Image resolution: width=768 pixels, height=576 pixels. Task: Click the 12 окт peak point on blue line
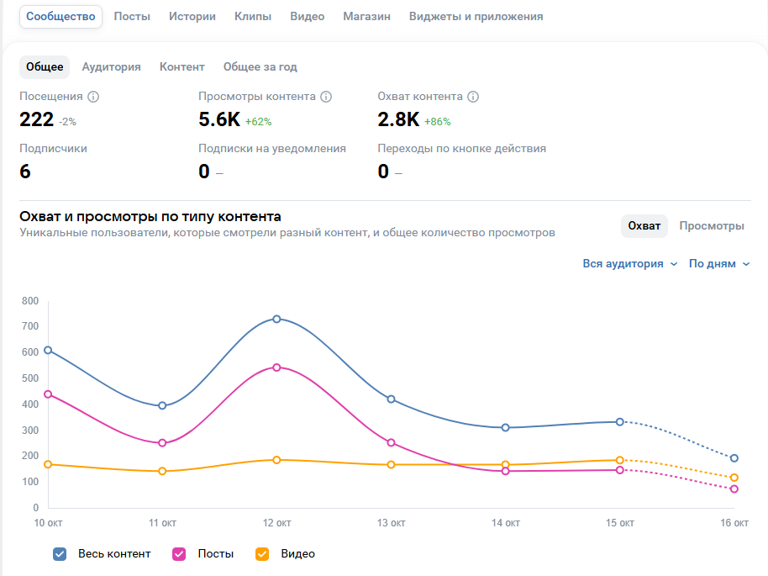tap(276, 319)
